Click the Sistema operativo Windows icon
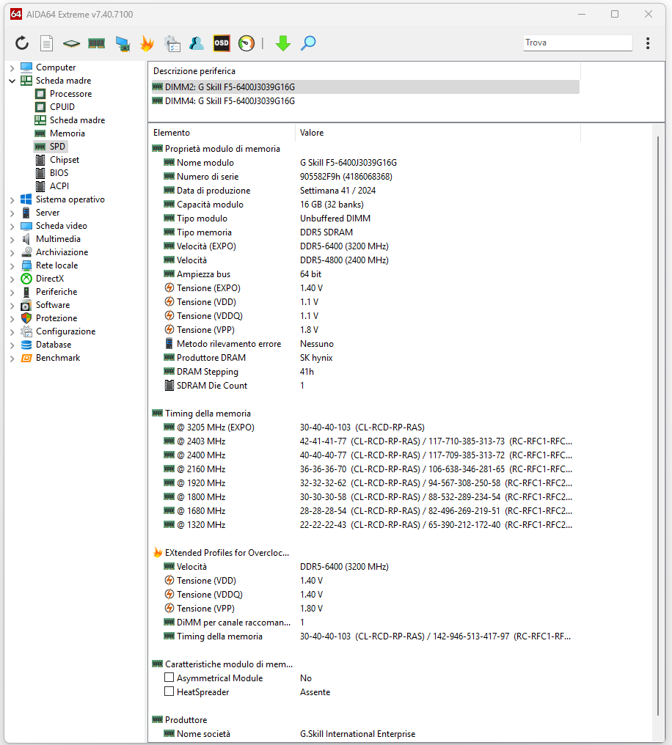Screen dimensions: 672x745 [x=26, y=199]
